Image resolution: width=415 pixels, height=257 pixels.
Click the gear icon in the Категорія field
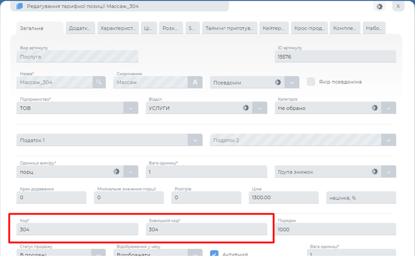pyautogui.click(x=375, y=108)
